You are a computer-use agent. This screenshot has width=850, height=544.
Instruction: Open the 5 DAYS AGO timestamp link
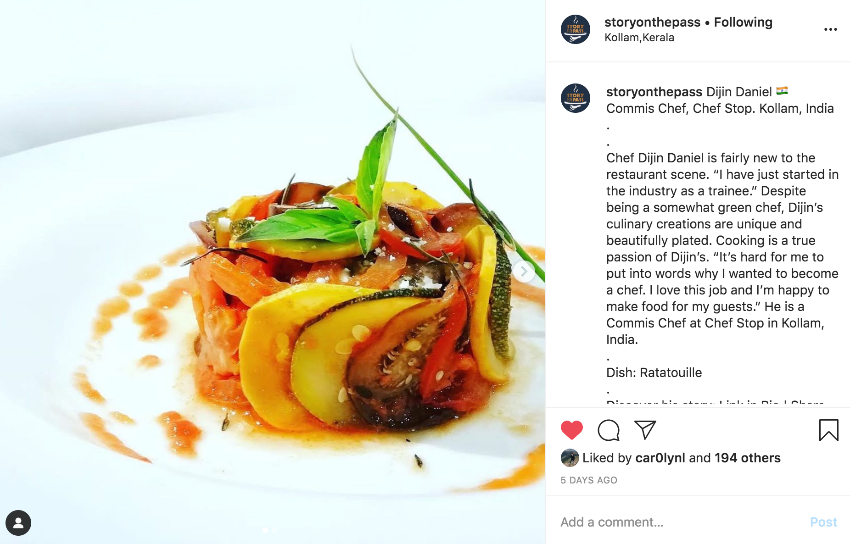coord(589,480)
